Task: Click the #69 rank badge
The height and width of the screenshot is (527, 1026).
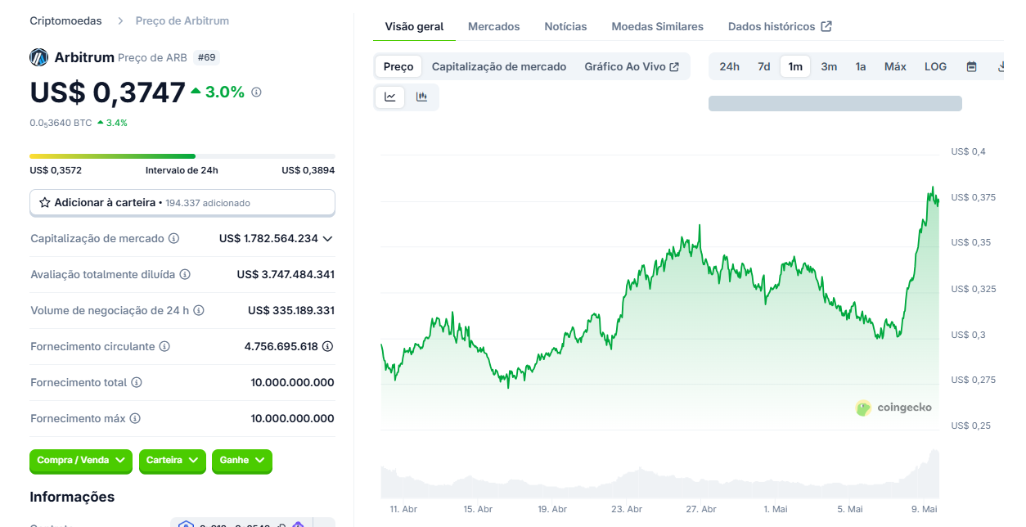Action: click(x=206, y=57)
